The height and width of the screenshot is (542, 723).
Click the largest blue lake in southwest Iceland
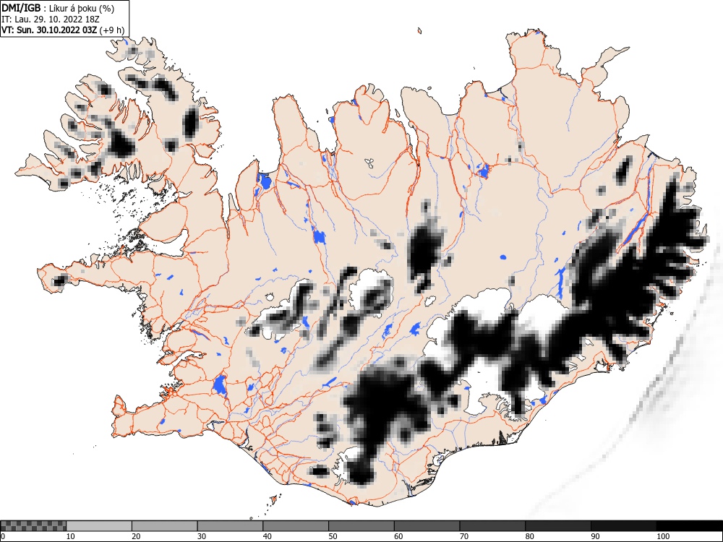click(x=220, y=385)
